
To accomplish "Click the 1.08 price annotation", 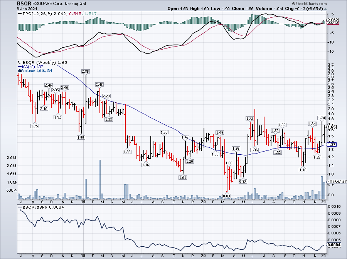I will [x=229, y=163].
